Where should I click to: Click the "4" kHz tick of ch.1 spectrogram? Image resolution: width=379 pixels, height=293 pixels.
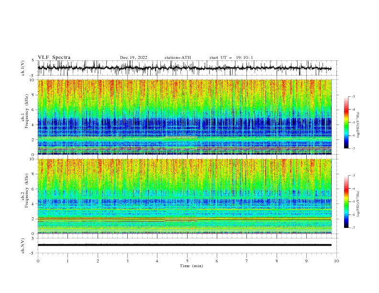(33, 125)
